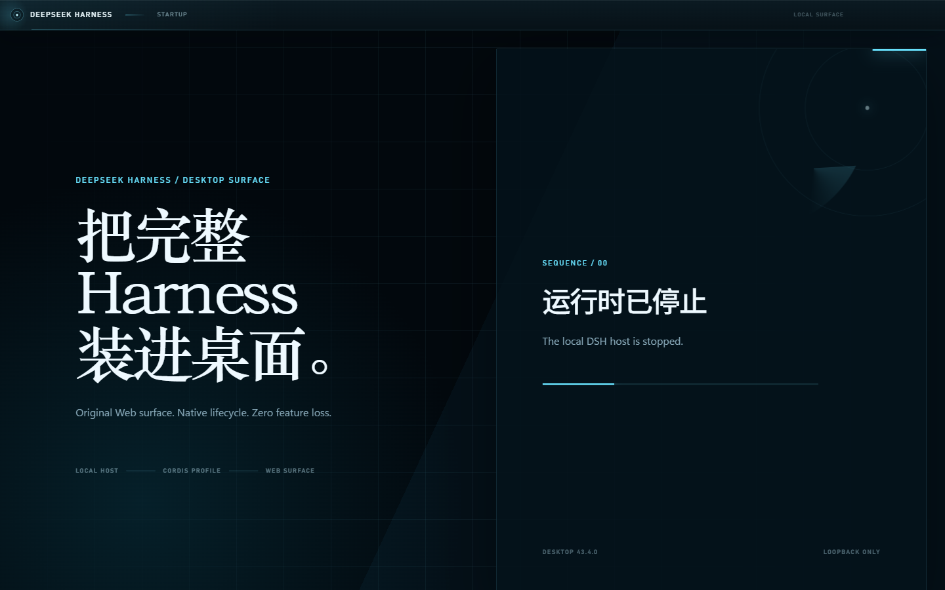Click the Original Web surface tagline text

(x=203, y=413)
